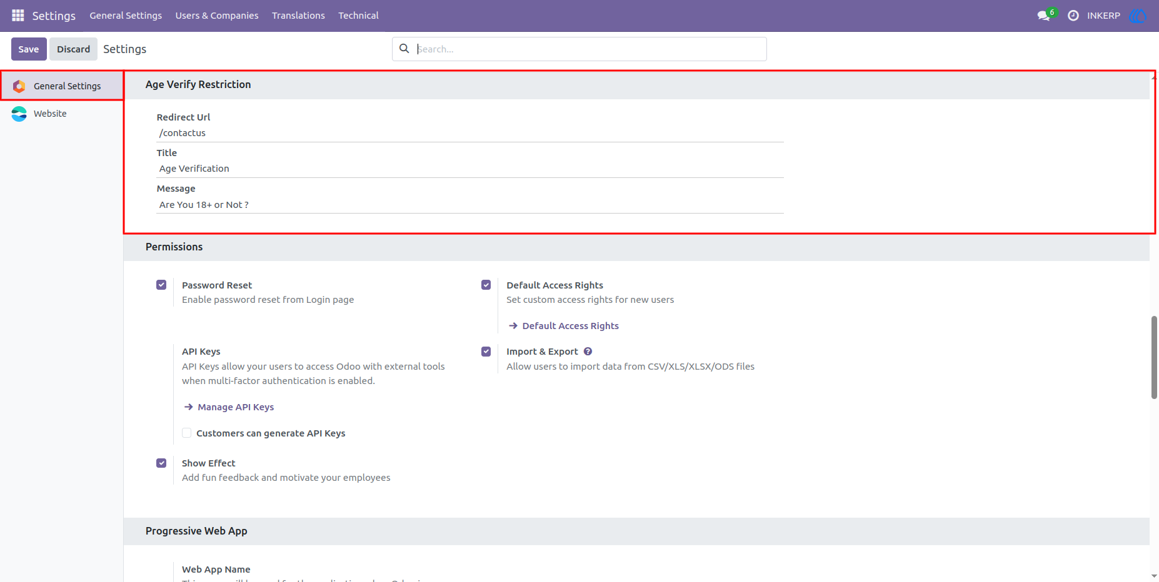Click the scrollbar down arrow
The height and width of the screenshot is (582, 1159).
pyautogui.click(x=1154, y=576)
